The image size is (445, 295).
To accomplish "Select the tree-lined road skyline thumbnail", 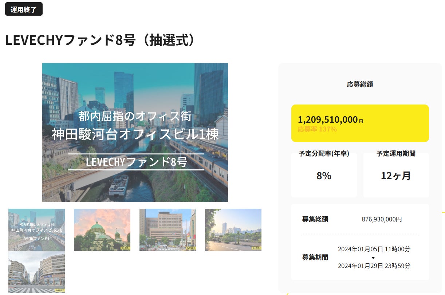I will tap(233, 230).
